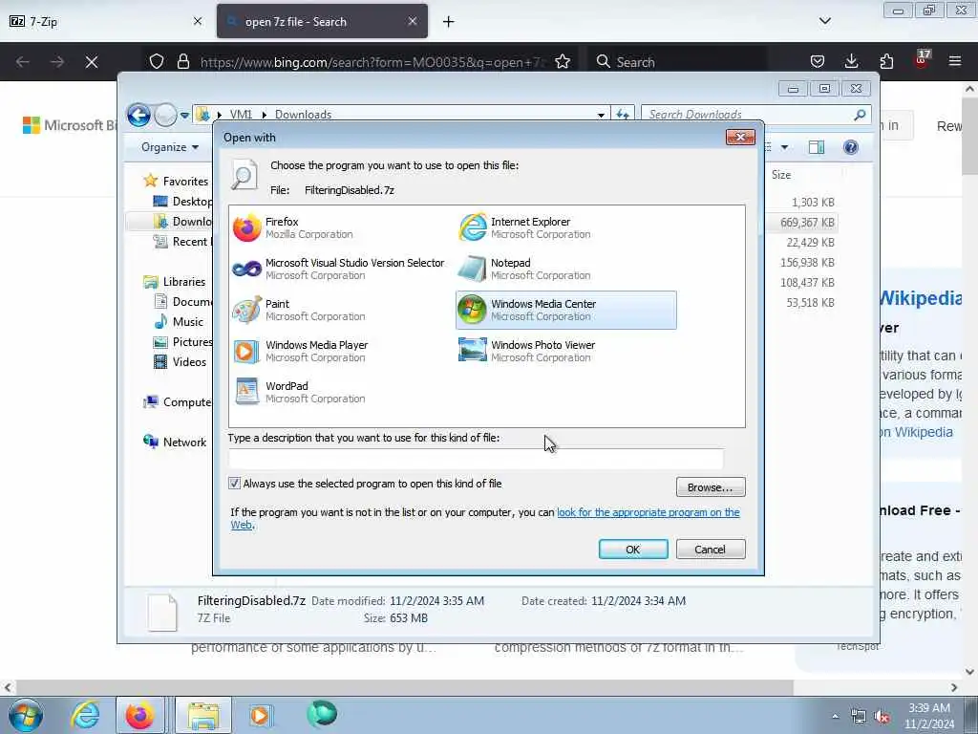Select the file row sized 156,938 KB
Image resolution: width=978 pixels, height=734 pixels.
tap(806, 262)
